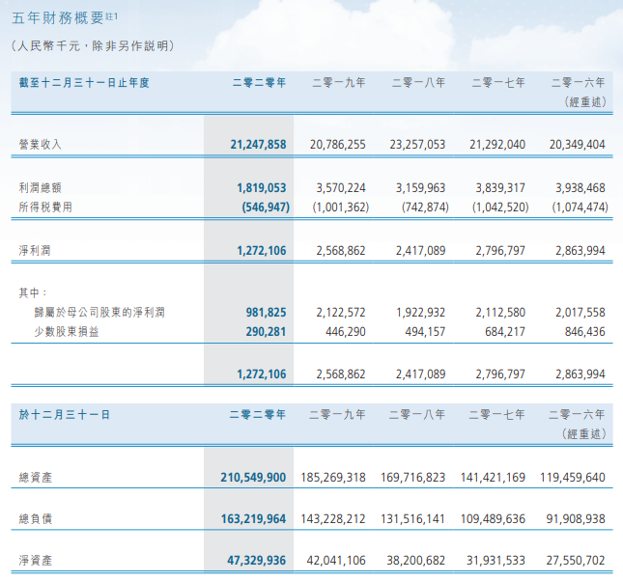Select revenue value 20,349,404
623x581 pixels.
[578, 144]
